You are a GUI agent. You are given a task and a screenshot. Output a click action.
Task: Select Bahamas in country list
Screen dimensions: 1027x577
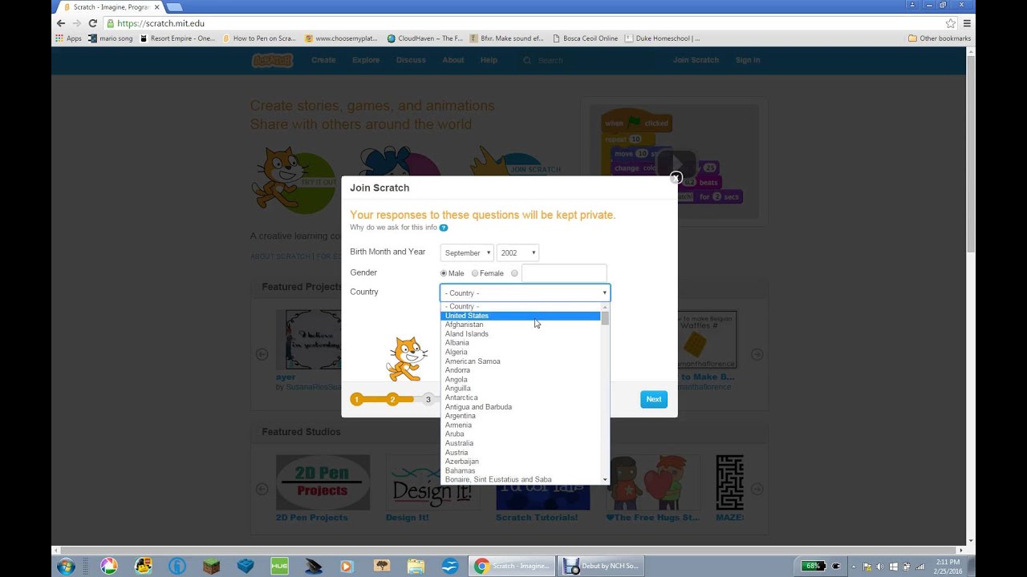521,470
